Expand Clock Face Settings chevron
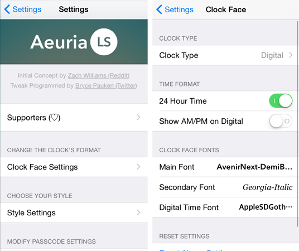299x251 pixels. click(x=138, y=167)
